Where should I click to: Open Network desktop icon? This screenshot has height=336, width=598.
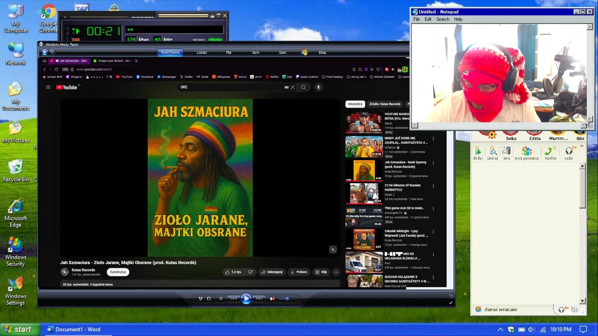(16, 54)
